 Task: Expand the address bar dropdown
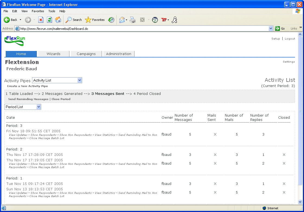coord(271,28)
